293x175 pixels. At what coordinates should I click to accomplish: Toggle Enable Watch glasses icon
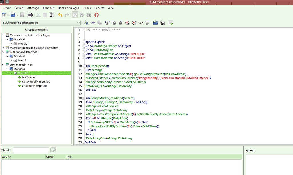tap(140, 23)
